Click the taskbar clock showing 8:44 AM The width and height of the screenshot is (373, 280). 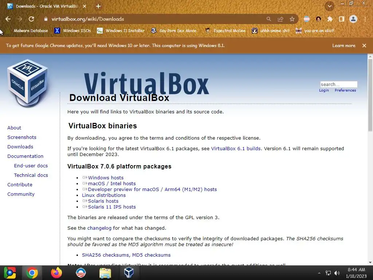click(x=356, y=273)
